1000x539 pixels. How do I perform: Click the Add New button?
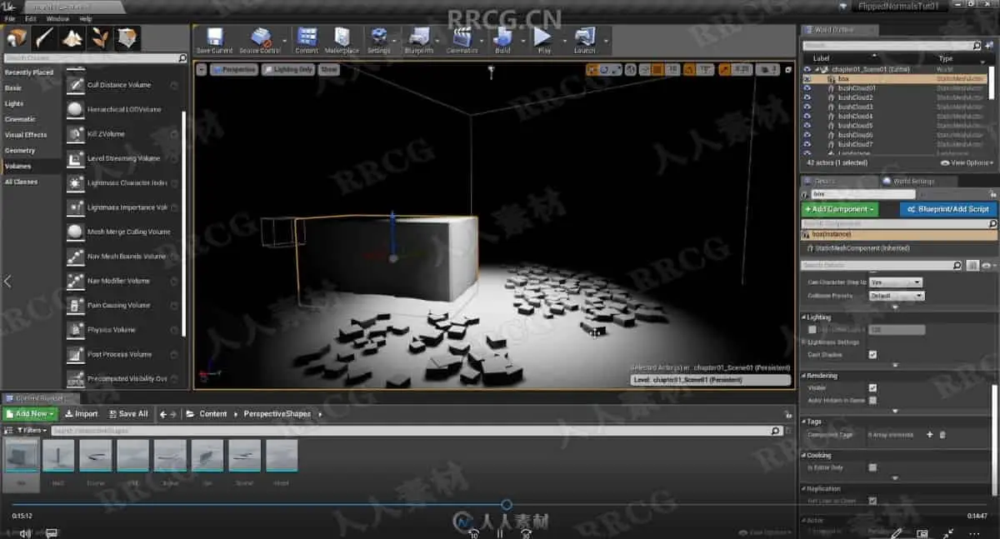30,414
